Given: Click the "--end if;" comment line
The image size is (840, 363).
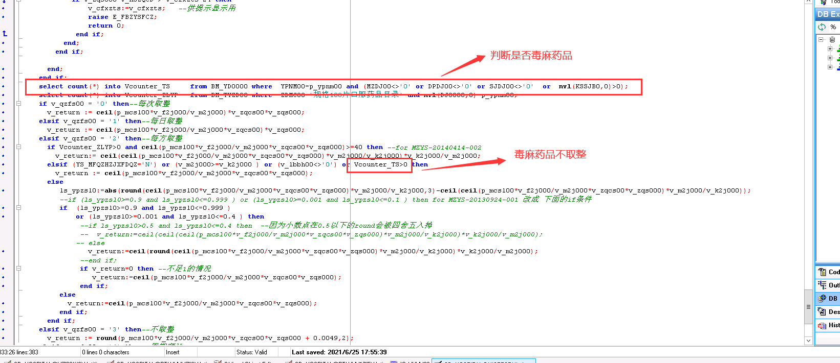Looking at the screenshot, I should pos(98,260).
